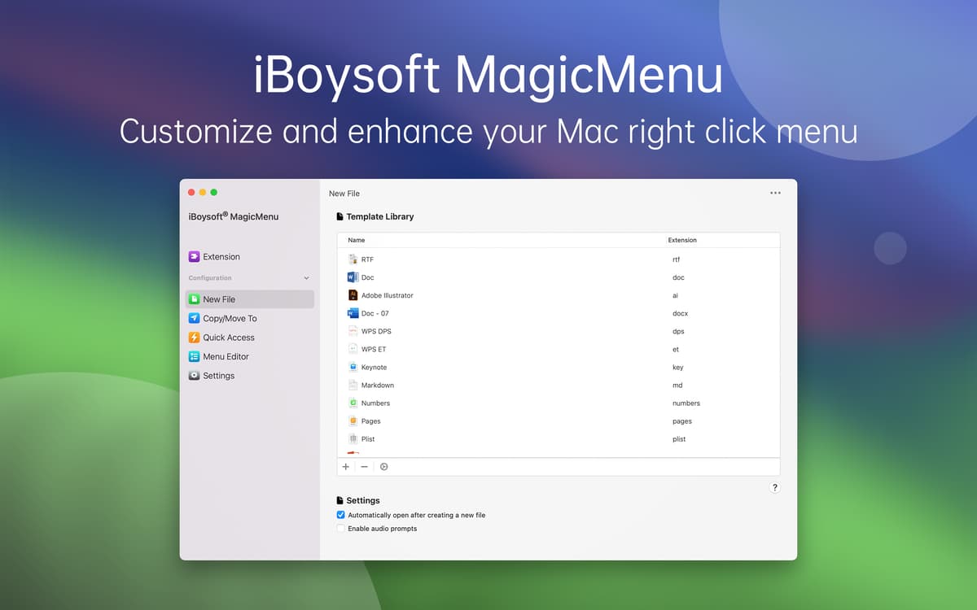Sort by the Extension column header
Viewport: 977px width, 610px height.
click(682, 241)
